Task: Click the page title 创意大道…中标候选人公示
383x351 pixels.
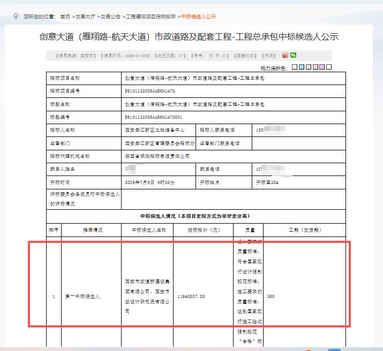Action: tap(189, 37)
